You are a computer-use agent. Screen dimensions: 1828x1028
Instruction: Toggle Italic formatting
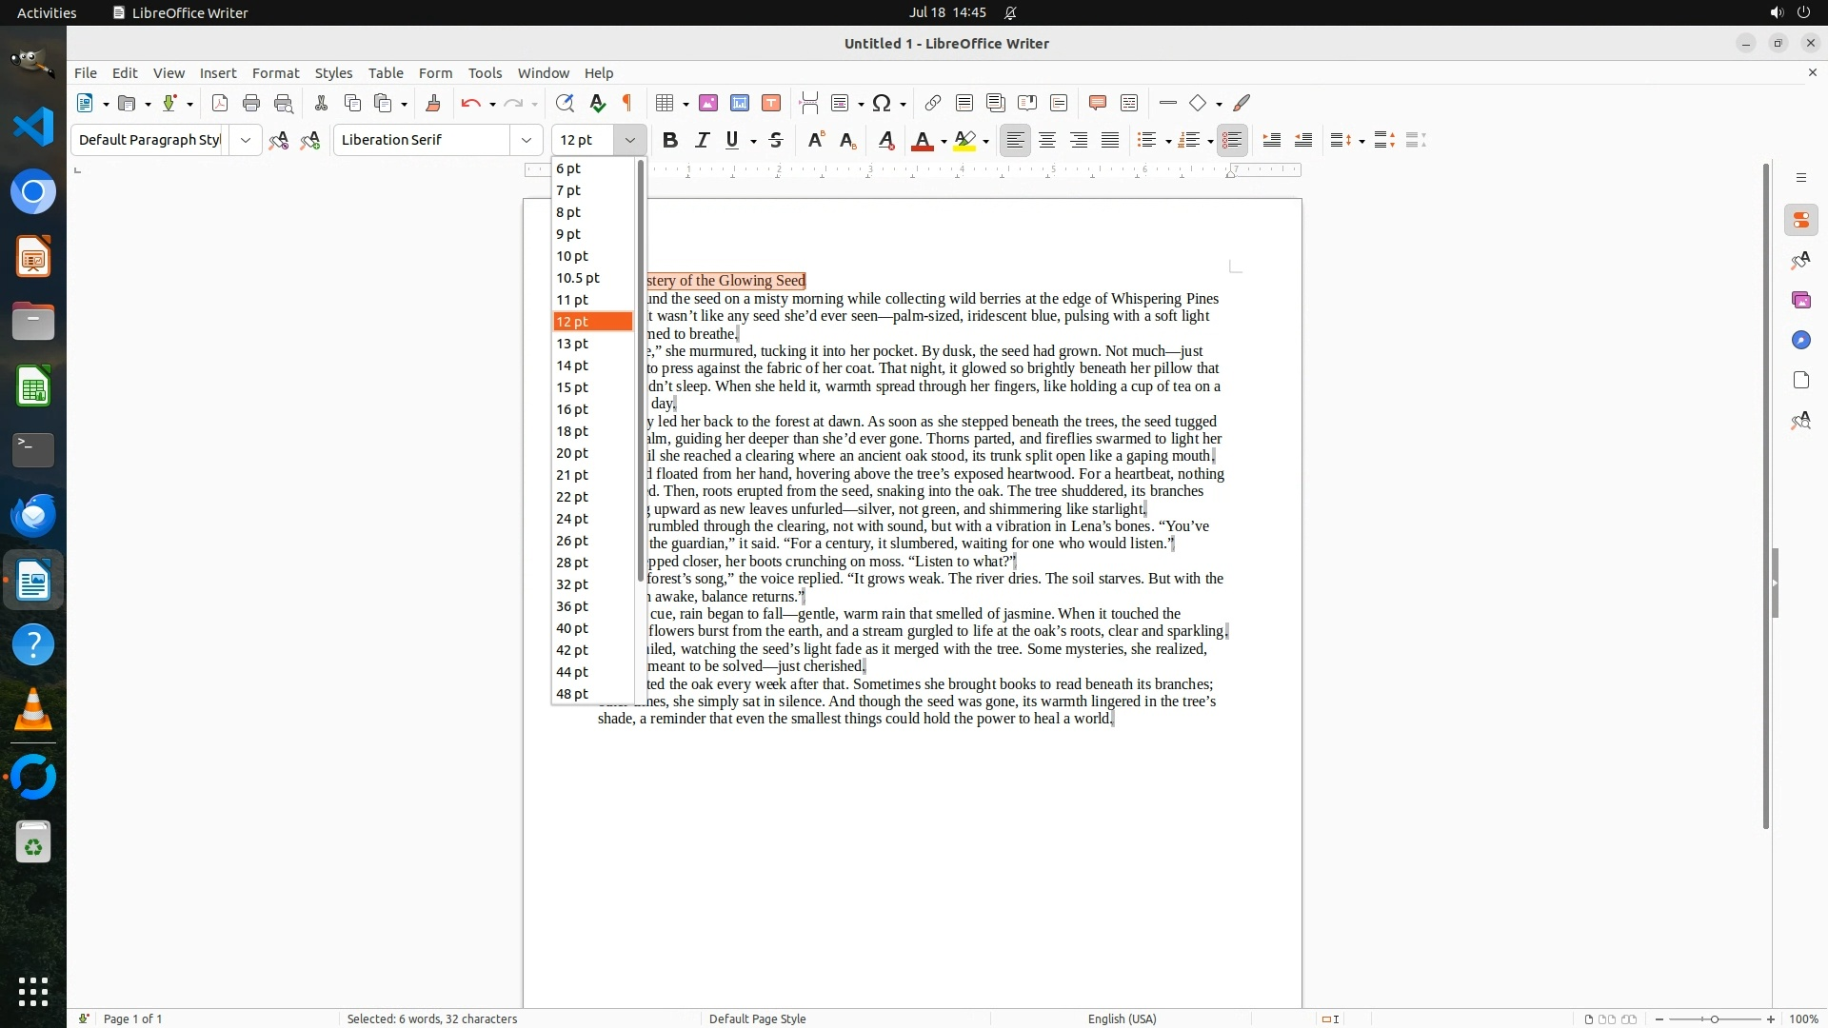[x=702, y=140]
